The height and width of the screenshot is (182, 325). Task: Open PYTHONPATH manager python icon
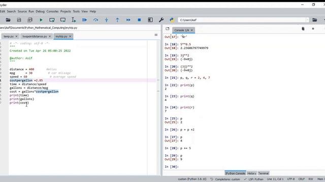[172, 20]
